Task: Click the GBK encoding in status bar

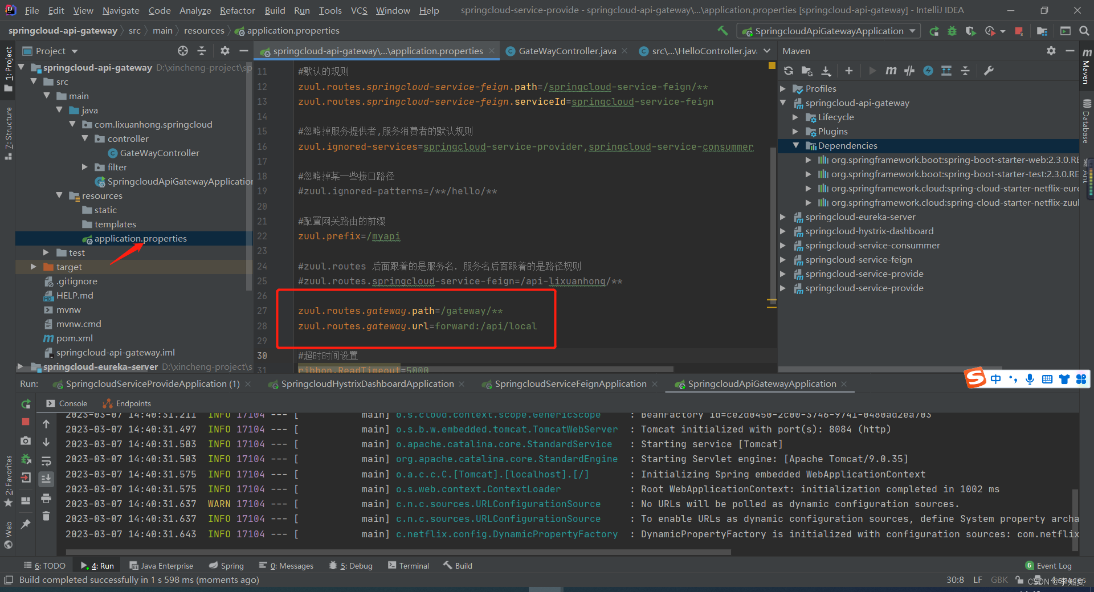Action: tap(999, 580)
